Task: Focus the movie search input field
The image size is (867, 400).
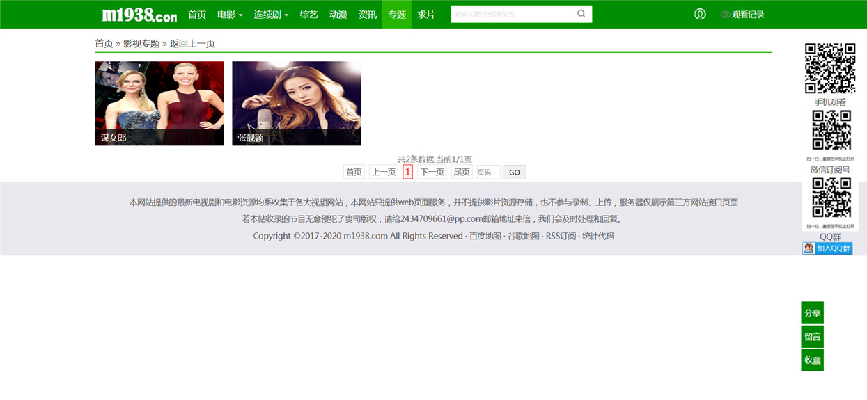Action: click(512, 14)
